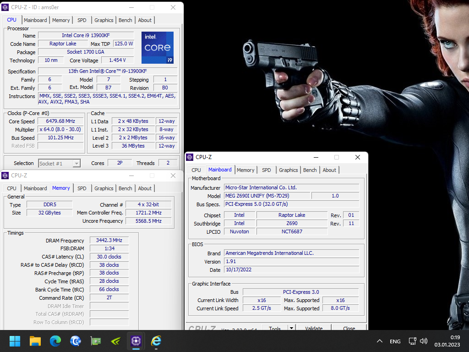The width and height of the screenshot is (469, 352).
Task: Click the Close button beside Validate
Action: (349, 327)
